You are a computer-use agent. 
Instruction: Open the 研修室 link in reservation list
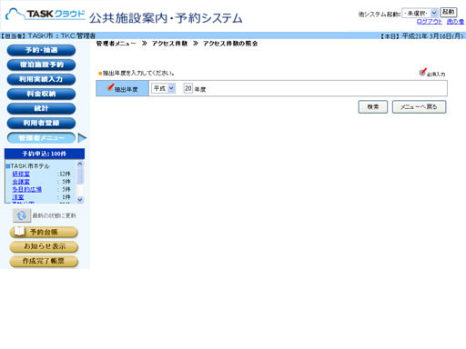(x=21, y=174)
